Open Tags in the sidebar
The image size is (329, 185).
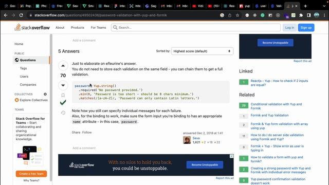[23, 68]
